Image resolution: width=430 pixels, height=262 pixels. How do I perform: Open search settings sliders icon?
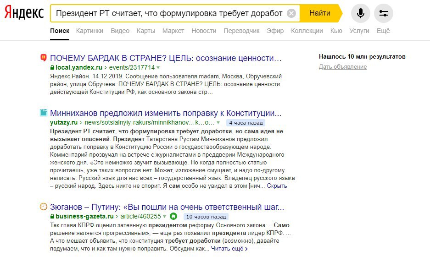tap(383, 13)
